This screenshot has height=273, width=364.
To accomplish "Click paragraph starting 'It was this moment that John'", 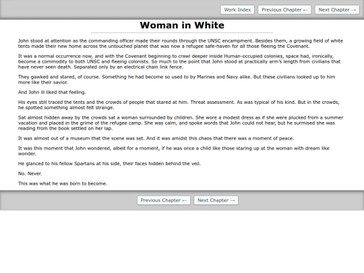I will [174, 151].
